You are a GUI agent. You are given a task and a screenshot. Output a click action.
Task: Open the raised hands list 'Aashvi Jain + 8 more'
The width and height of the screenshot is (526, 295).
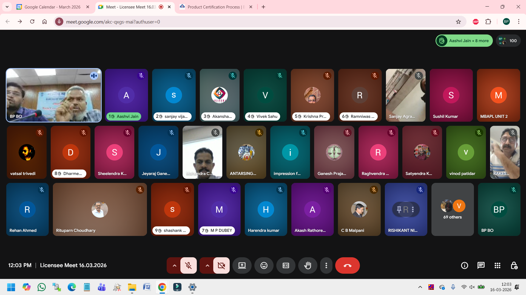click(x=464, y=41)
